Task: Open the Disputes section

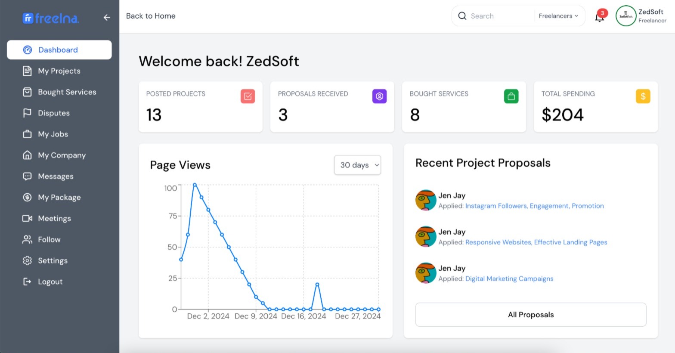Action: 59,113
